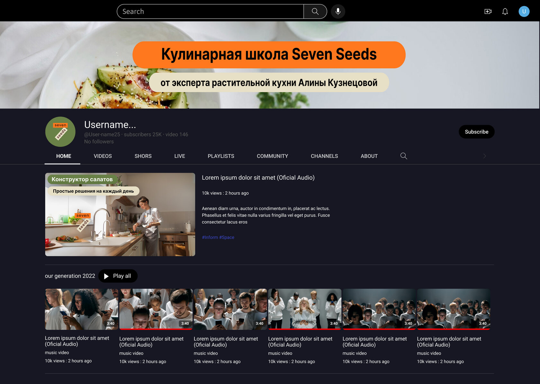Screen dimensions: 540x384
Task: Follow the #Space hashtag link
Action: [227, 237]
